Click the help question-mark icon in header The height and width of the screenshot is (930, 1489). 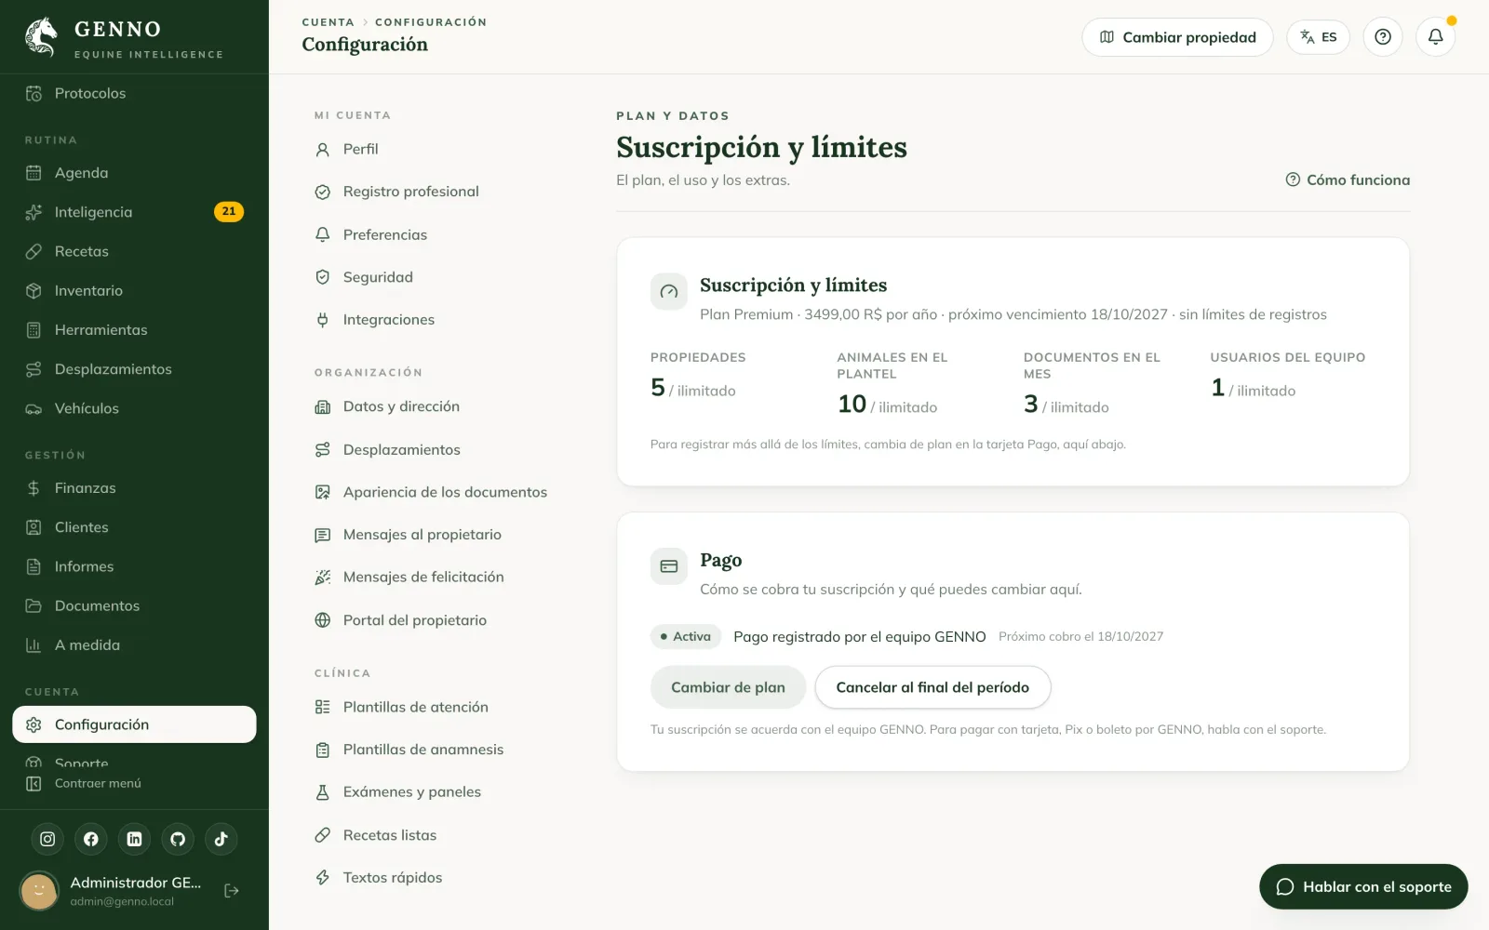[1383, 37]
